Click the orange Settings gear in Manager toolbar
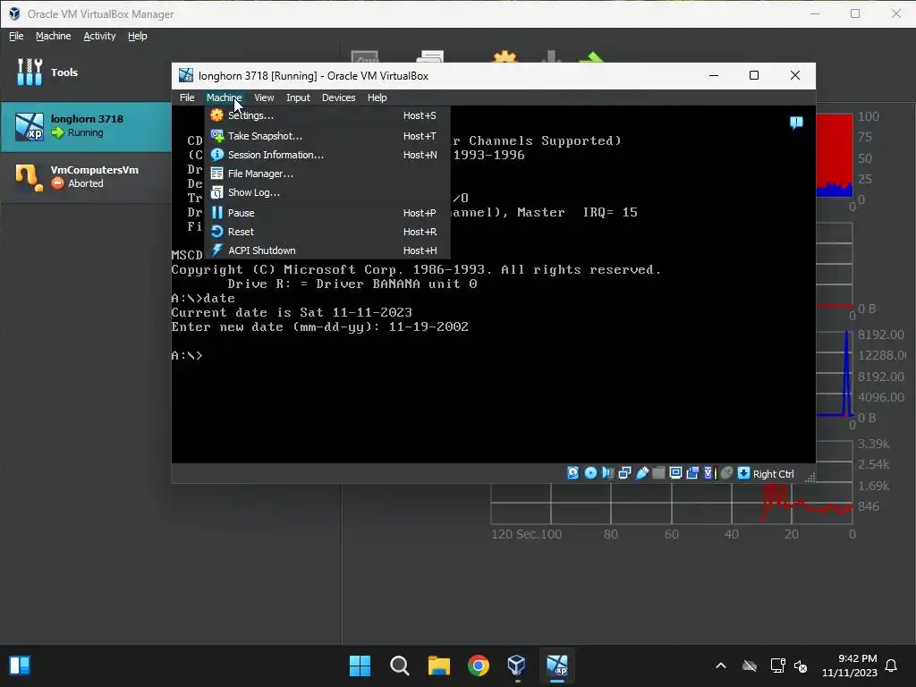 click(x=505, y=56)
